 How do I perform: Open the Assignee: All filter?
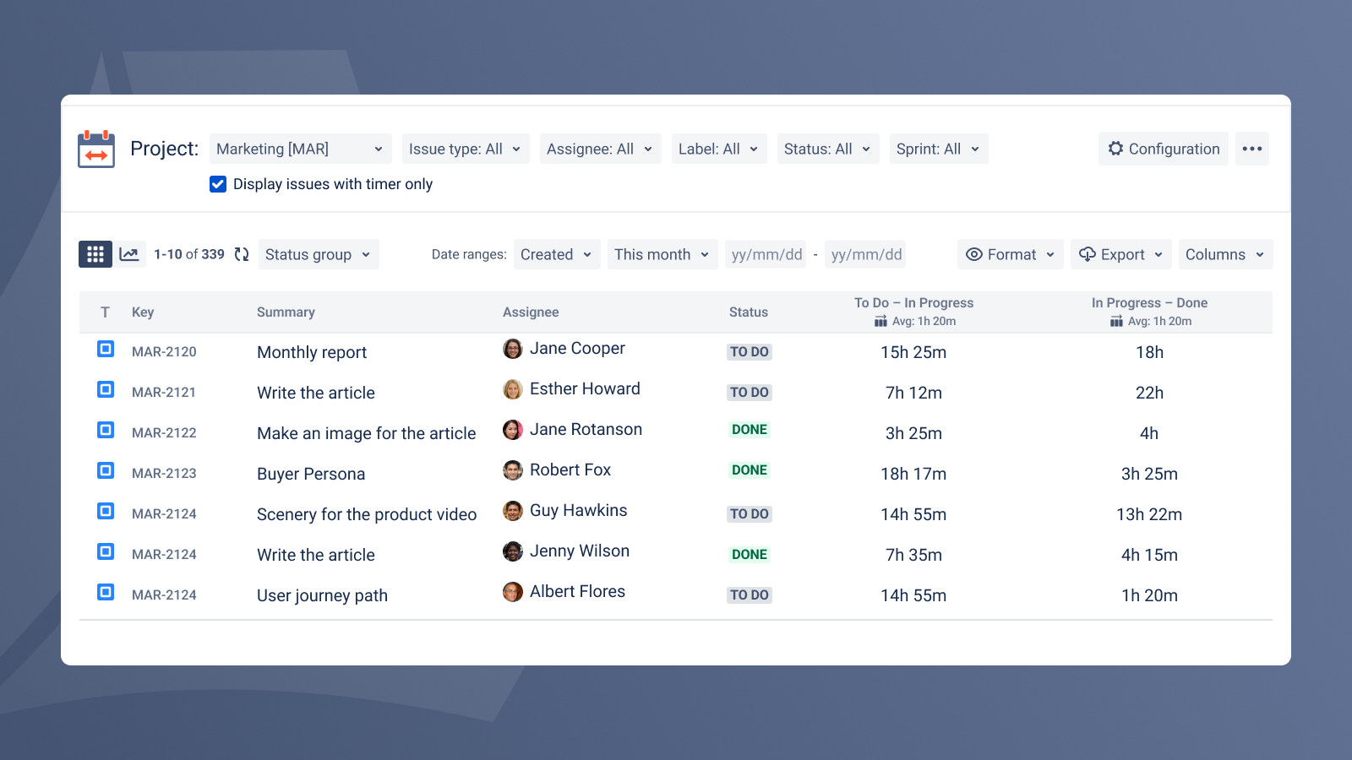tap(600, 149)
